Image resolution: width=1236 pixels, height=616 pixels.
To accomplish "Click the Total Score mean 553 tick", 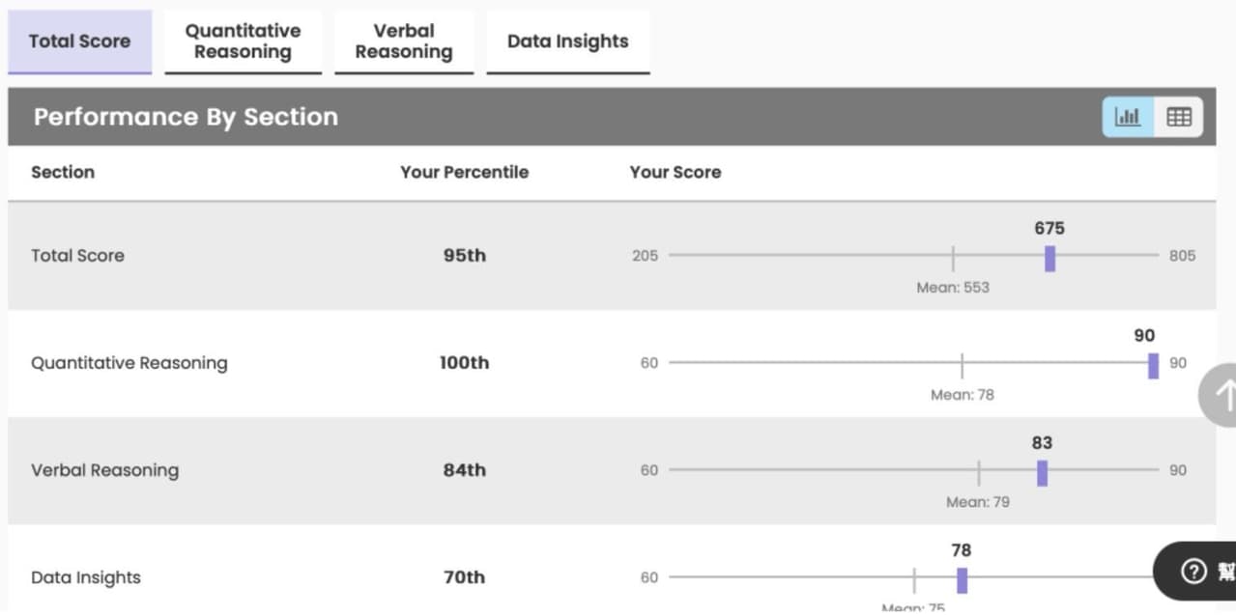I will [x=953, y=258].
